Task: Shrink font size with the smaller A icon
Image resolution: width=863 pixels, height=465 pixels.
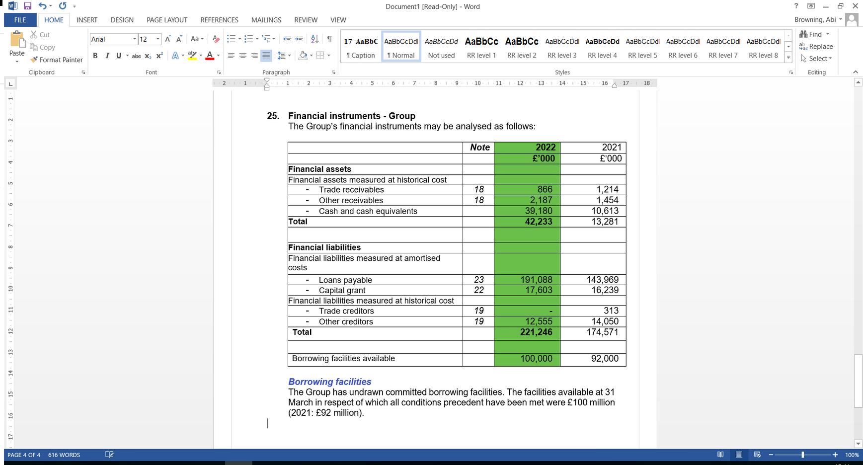Action: tap(179, 39)
